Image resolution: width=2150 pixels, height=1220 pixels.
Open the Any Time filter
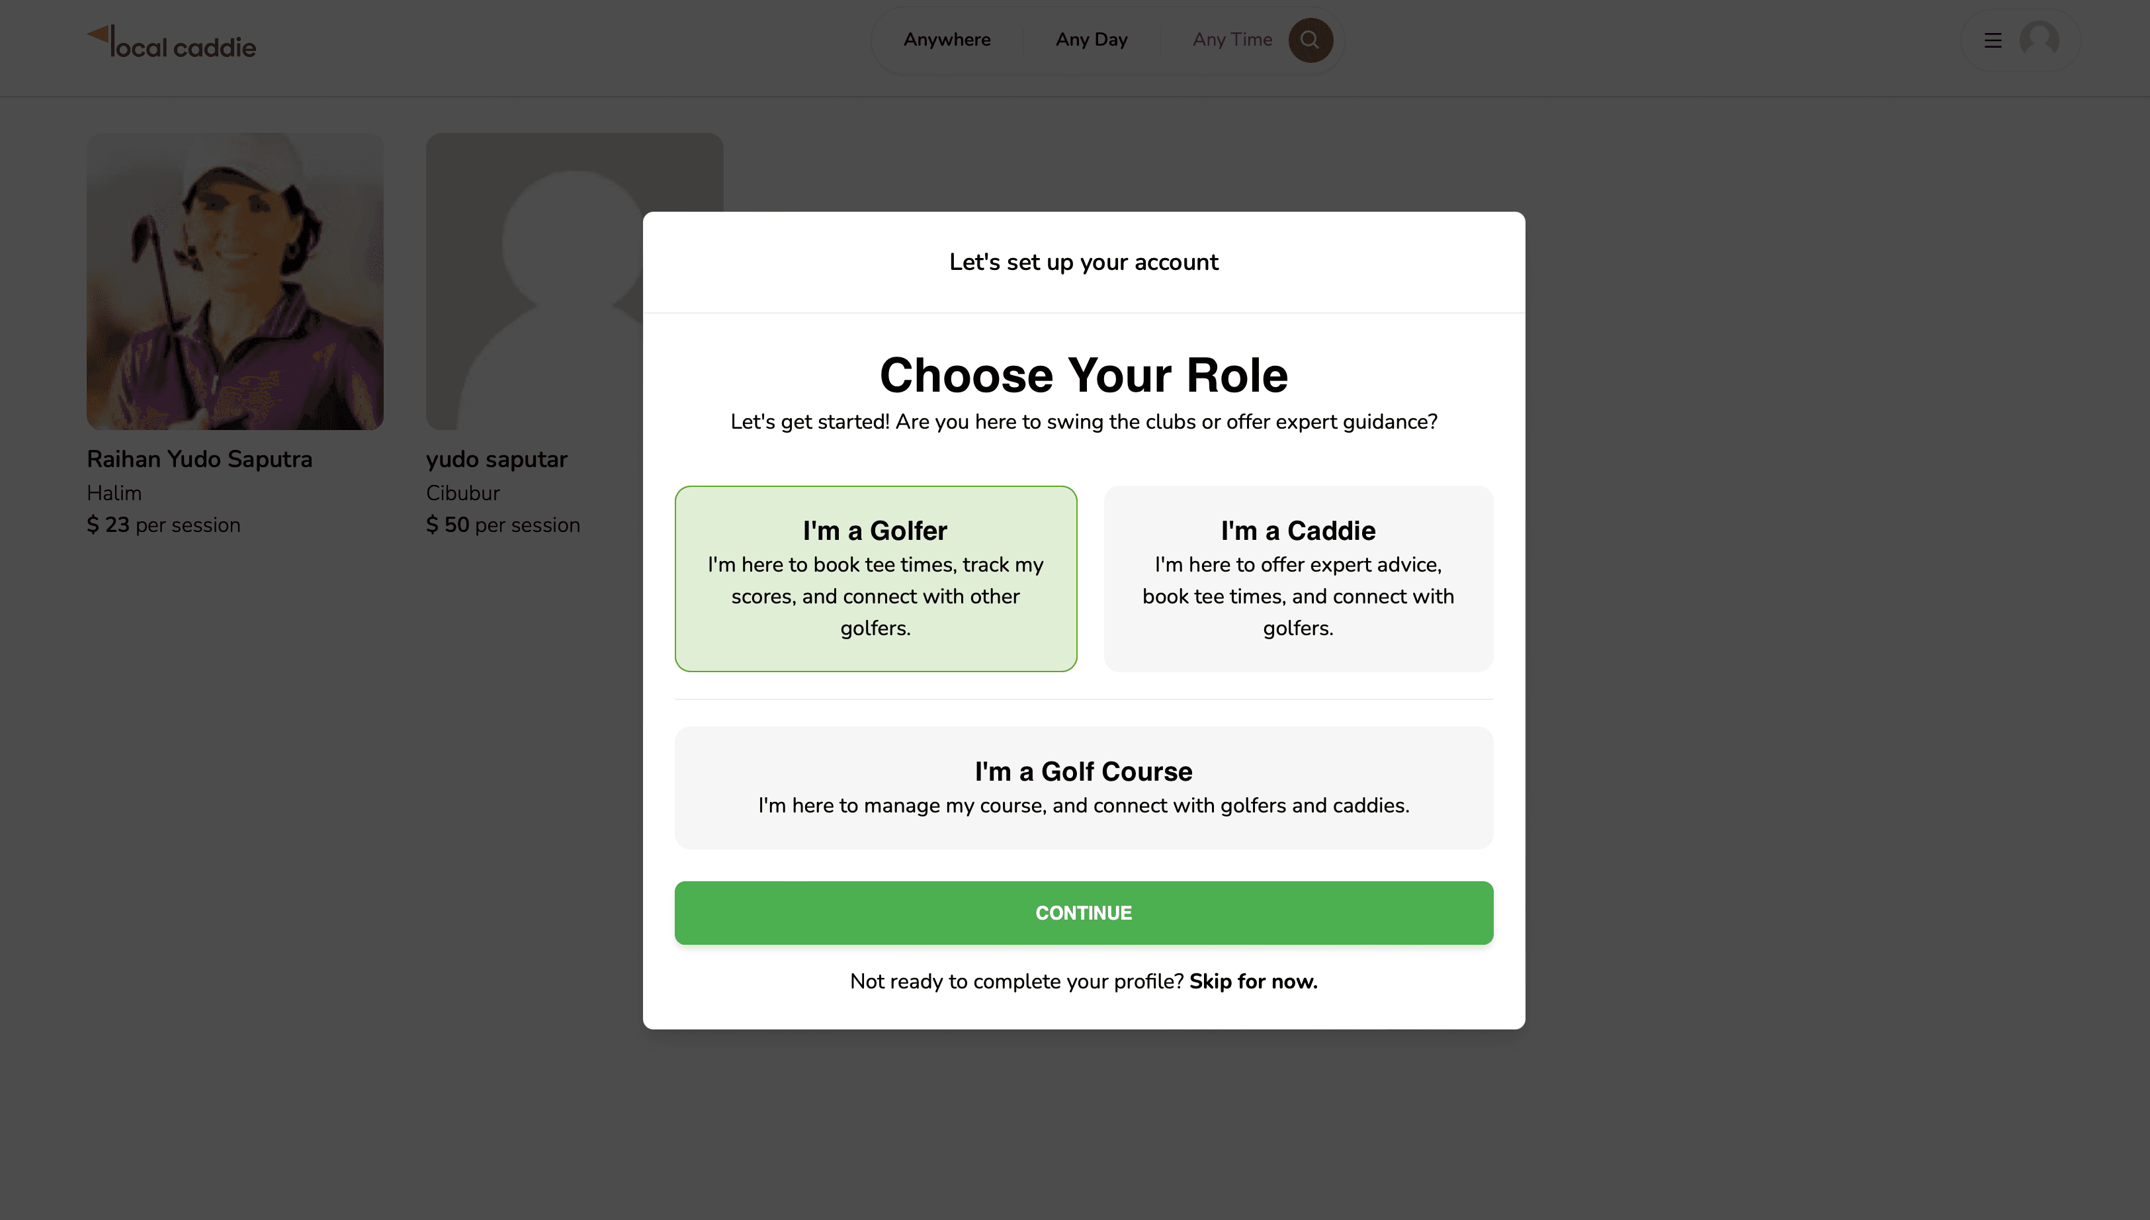pyautogui.click(x=1231, y=40)
